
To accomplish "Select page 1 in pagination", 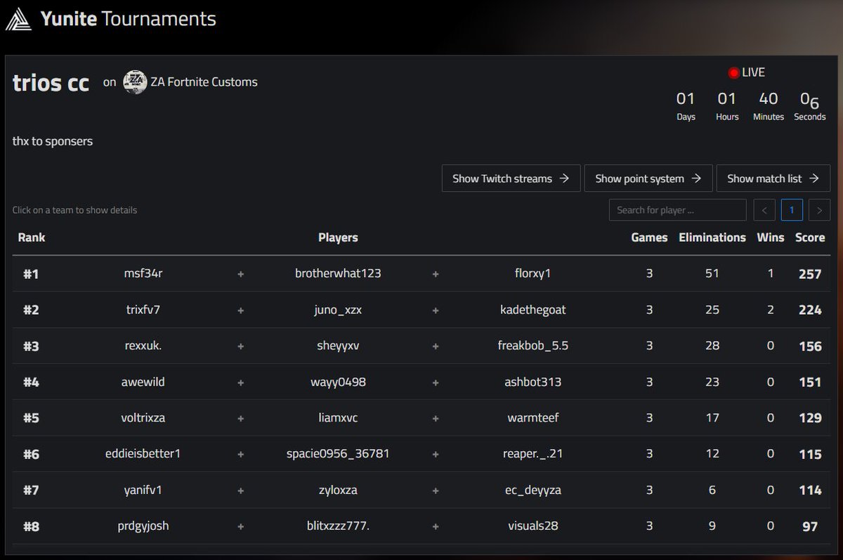I will tap(792, 210).
